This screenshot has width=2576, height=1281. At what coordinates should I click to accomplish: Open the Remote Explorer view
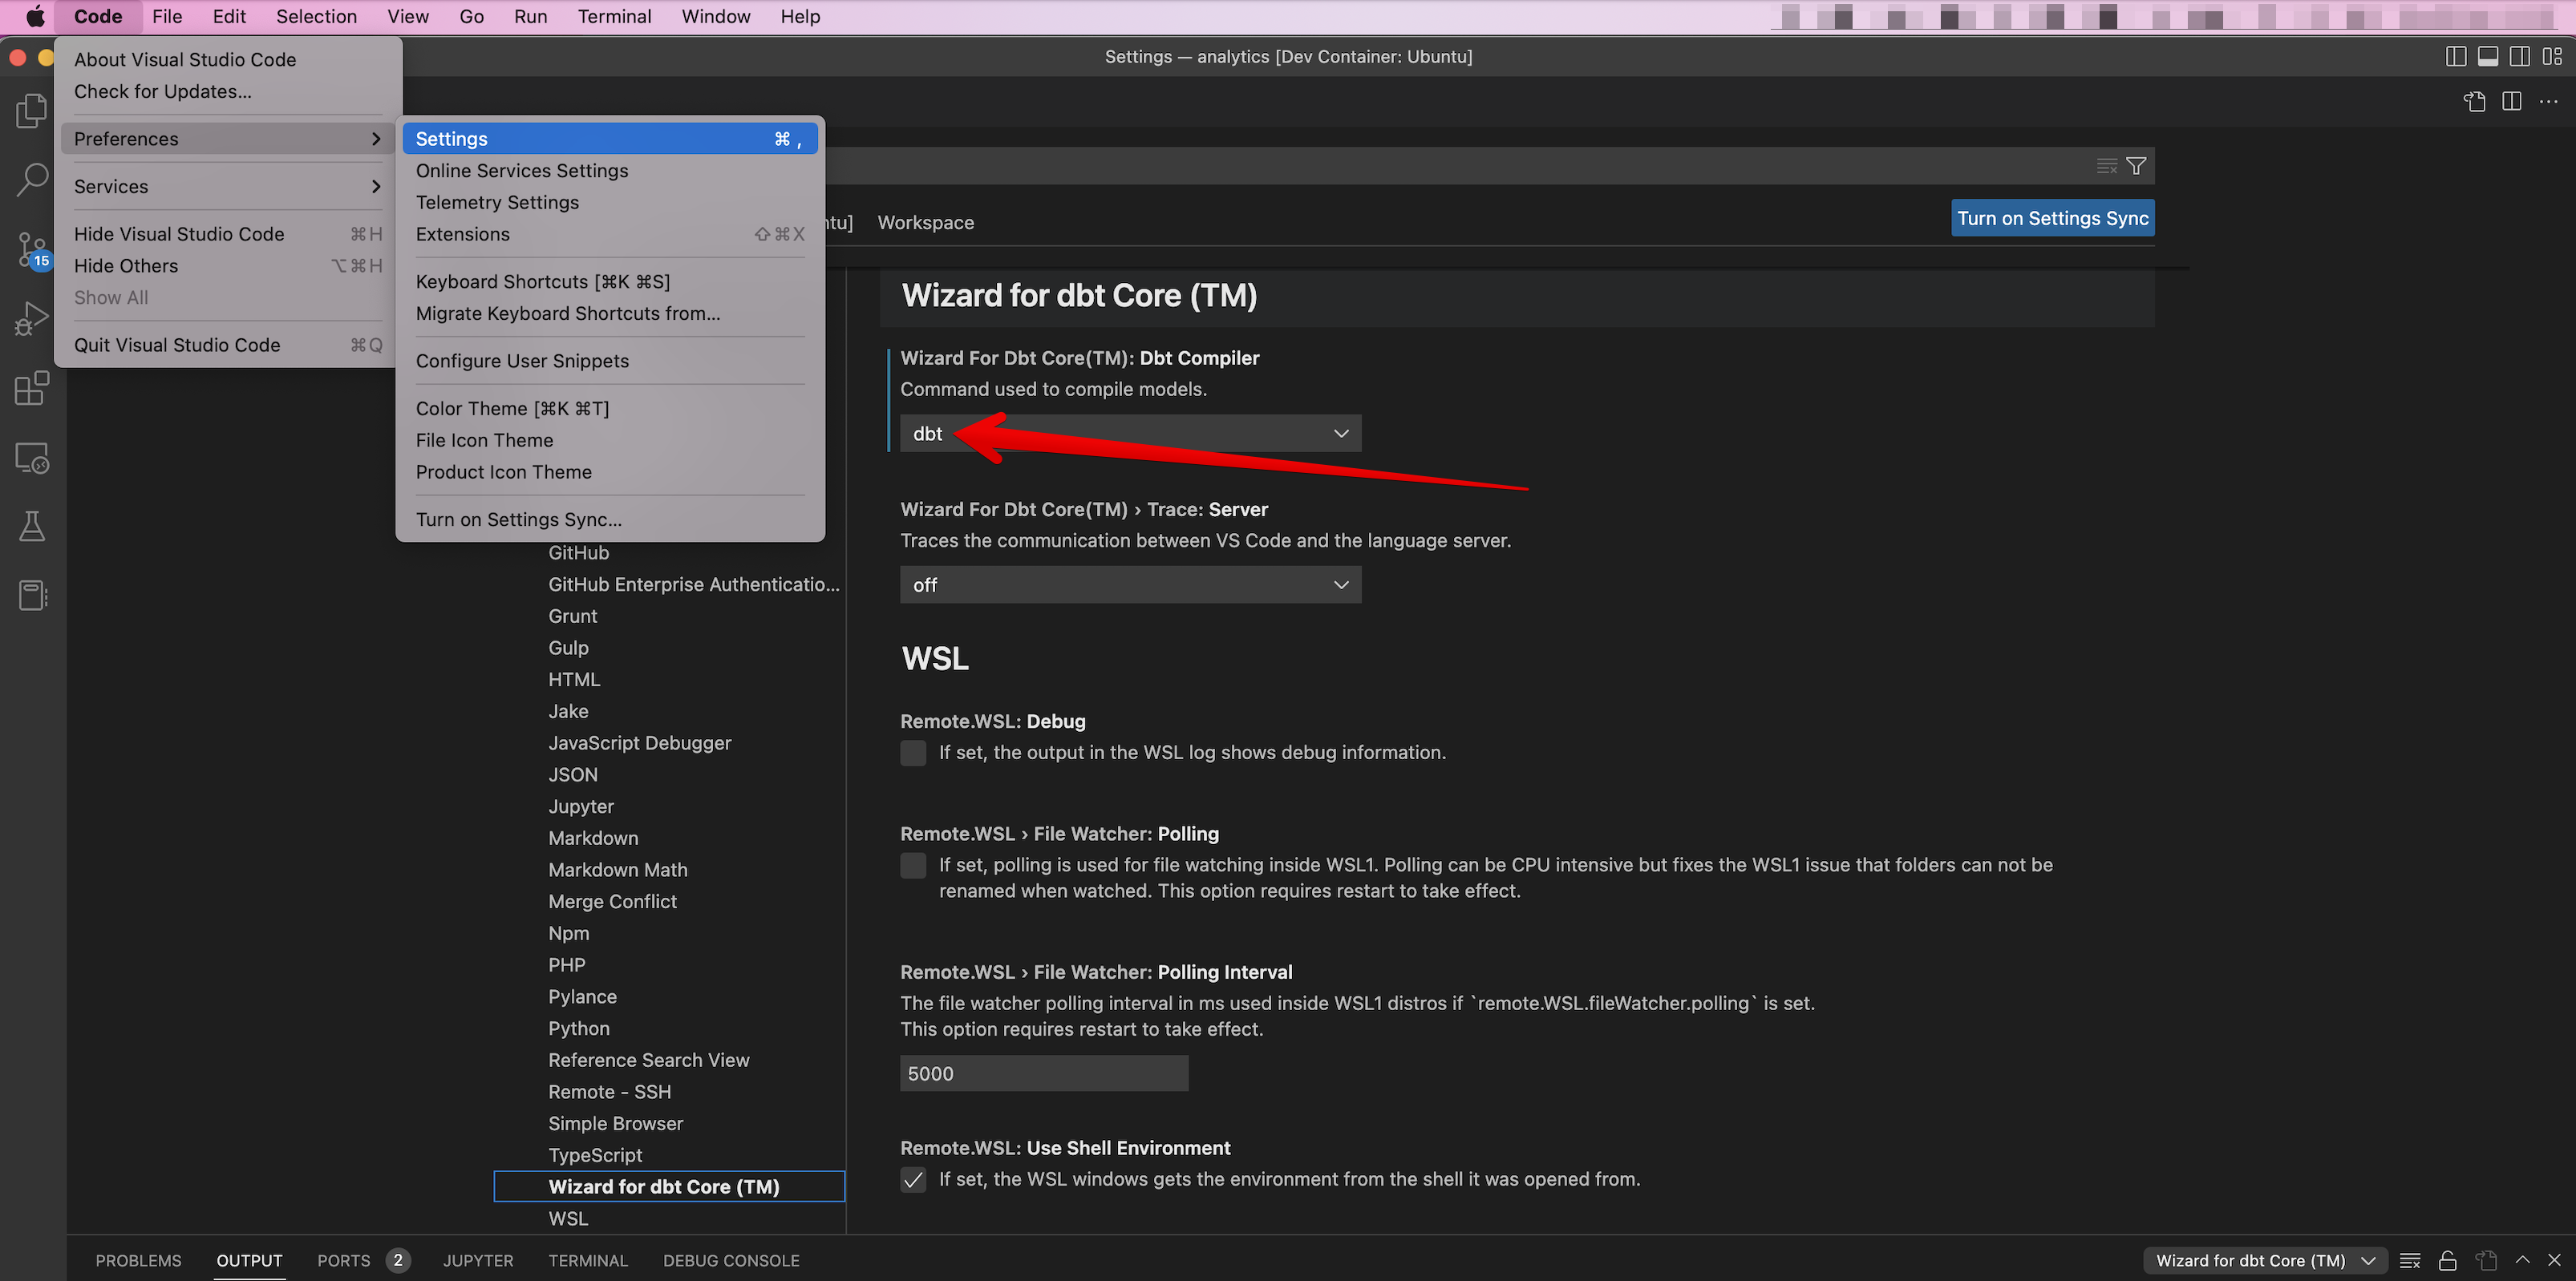coord(31,458)
